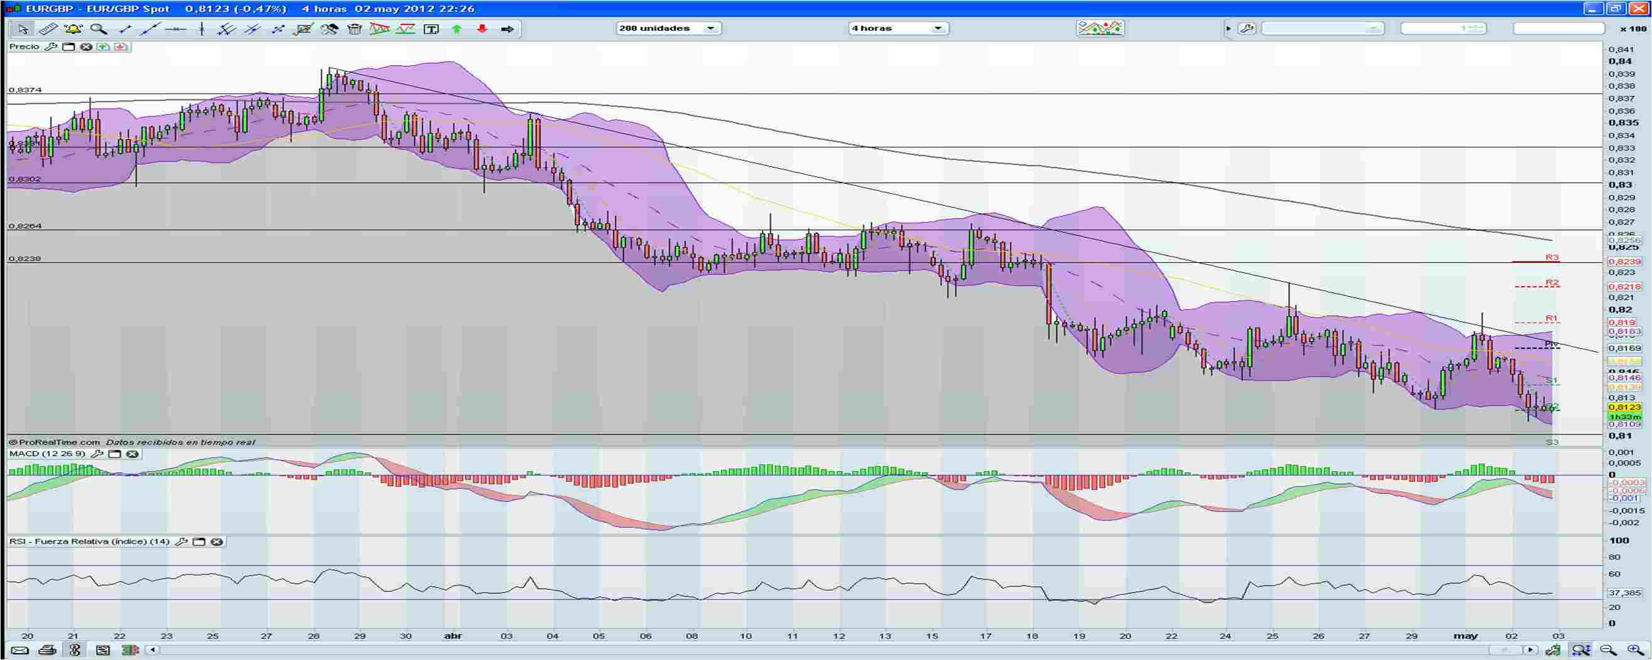Close the MACD indicator panel
Screen dimensions: 1652x660
(133, 454)
